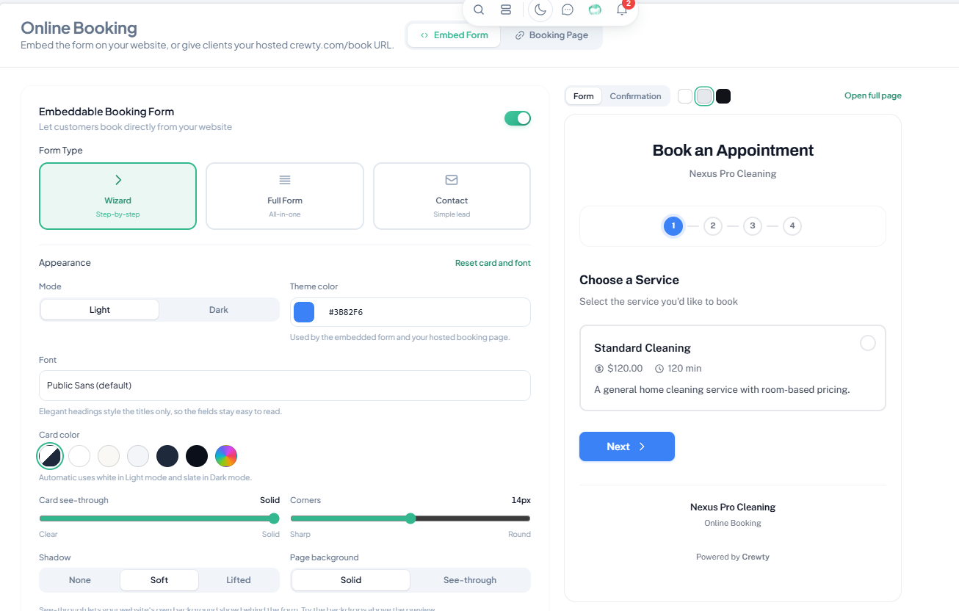959x611 pixels.
Task: Click the Full Form lines icon
Action: (285, 180)
